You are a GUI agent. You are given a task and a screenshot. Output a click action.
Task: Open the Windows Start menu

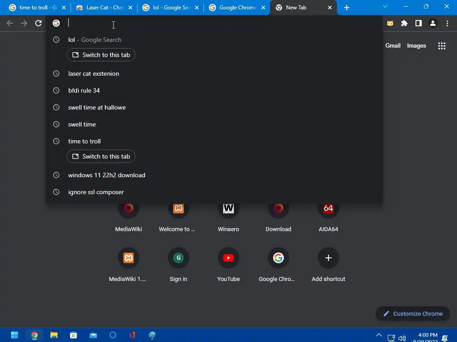pos(14,335)
